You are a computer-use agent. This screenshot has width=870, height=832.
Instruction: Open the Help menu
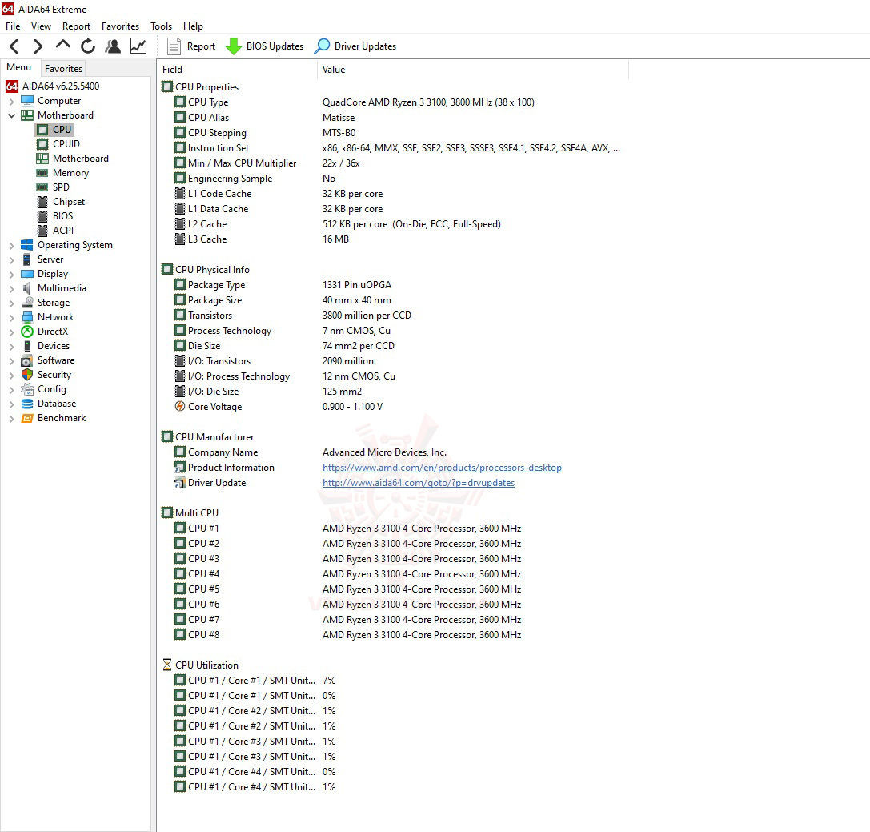pyautogui.click(x=193, y=26)
